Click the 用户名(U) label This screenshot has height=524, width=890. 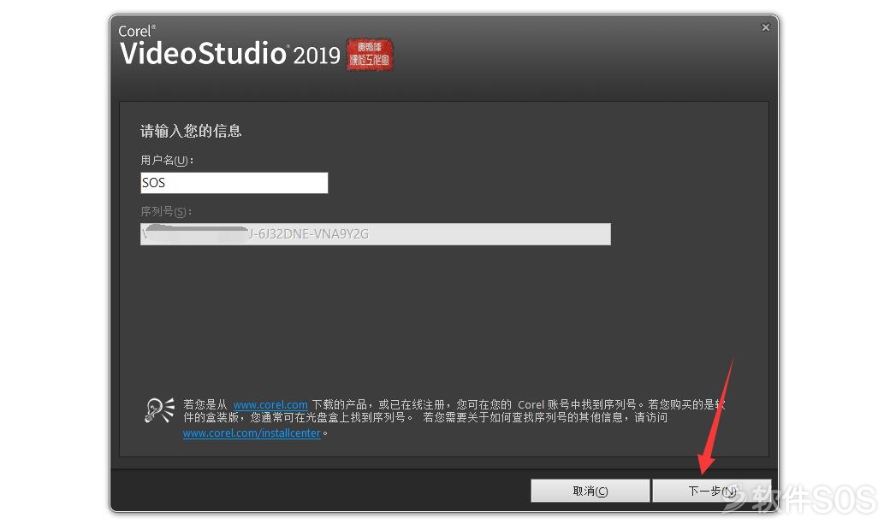click(167, 161)
